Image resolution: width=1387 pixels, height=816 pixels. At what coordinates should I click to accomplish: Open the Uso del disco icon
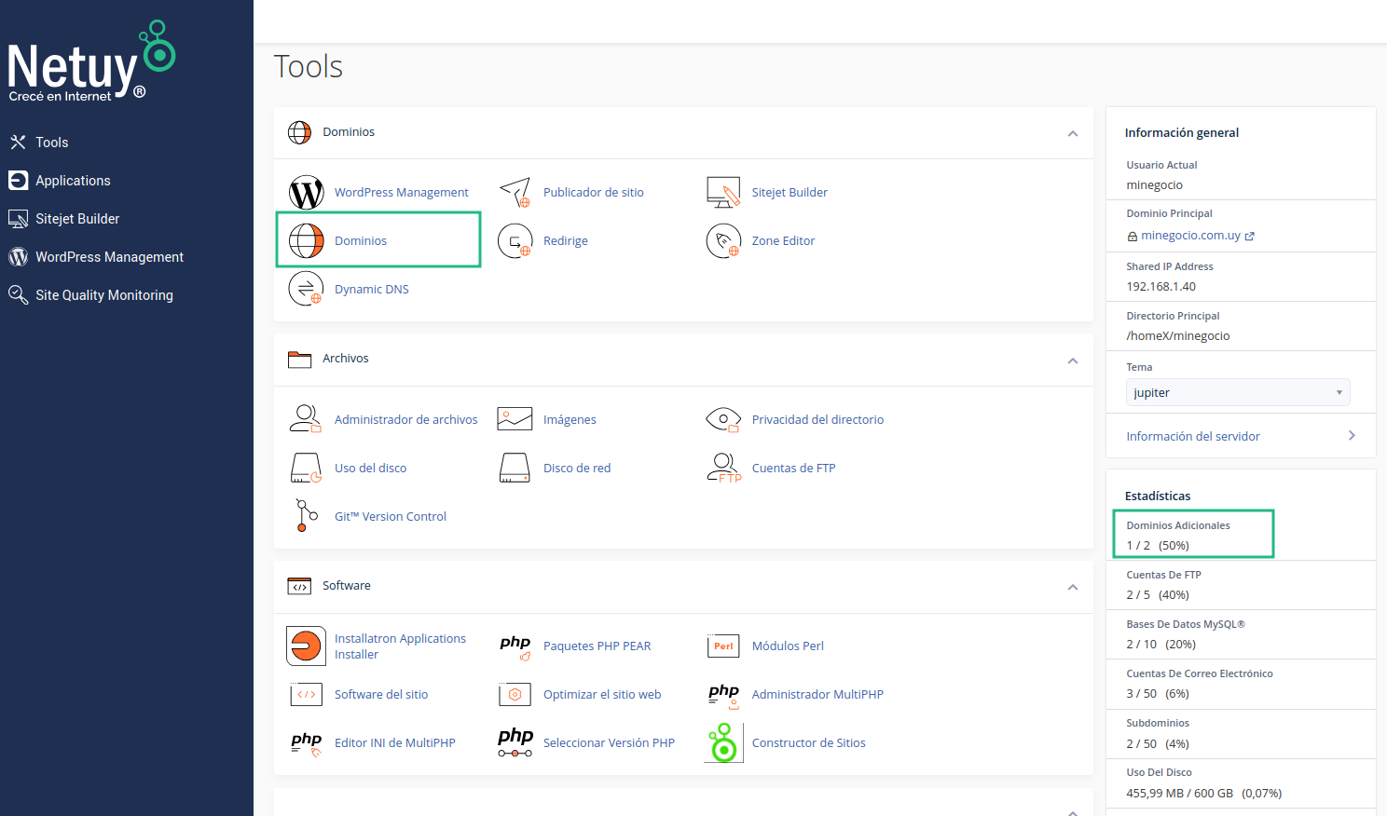coord(306,469)
